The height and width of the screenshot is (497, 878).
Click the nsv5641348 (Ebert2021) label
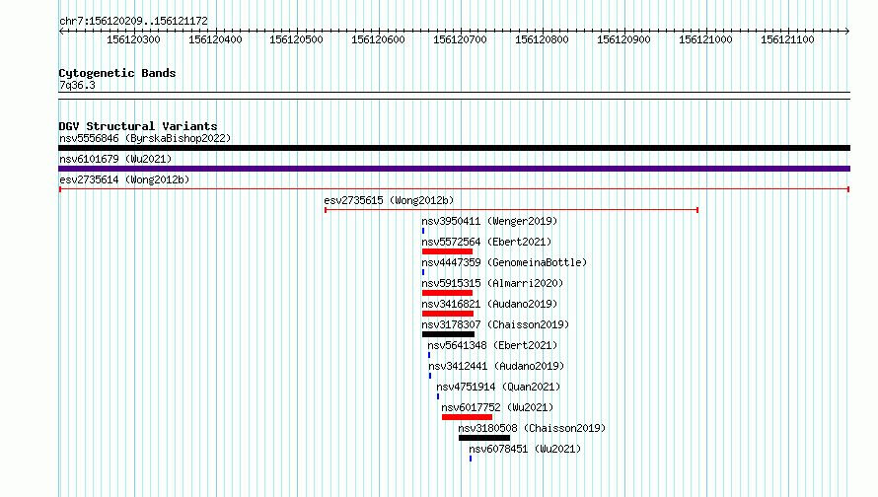tap(492, 345)
